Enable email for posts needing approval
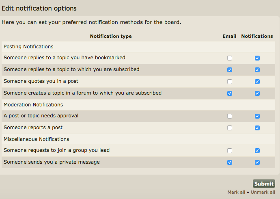 click(230, 116)
